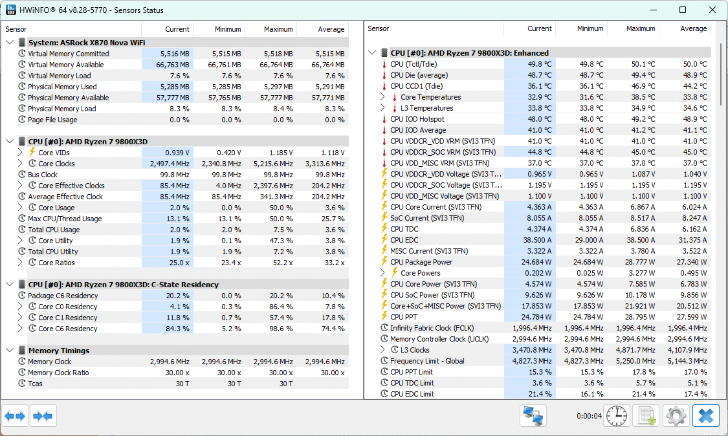
Task: Expand the Core C6 Residency row
Action: [20, 328]
